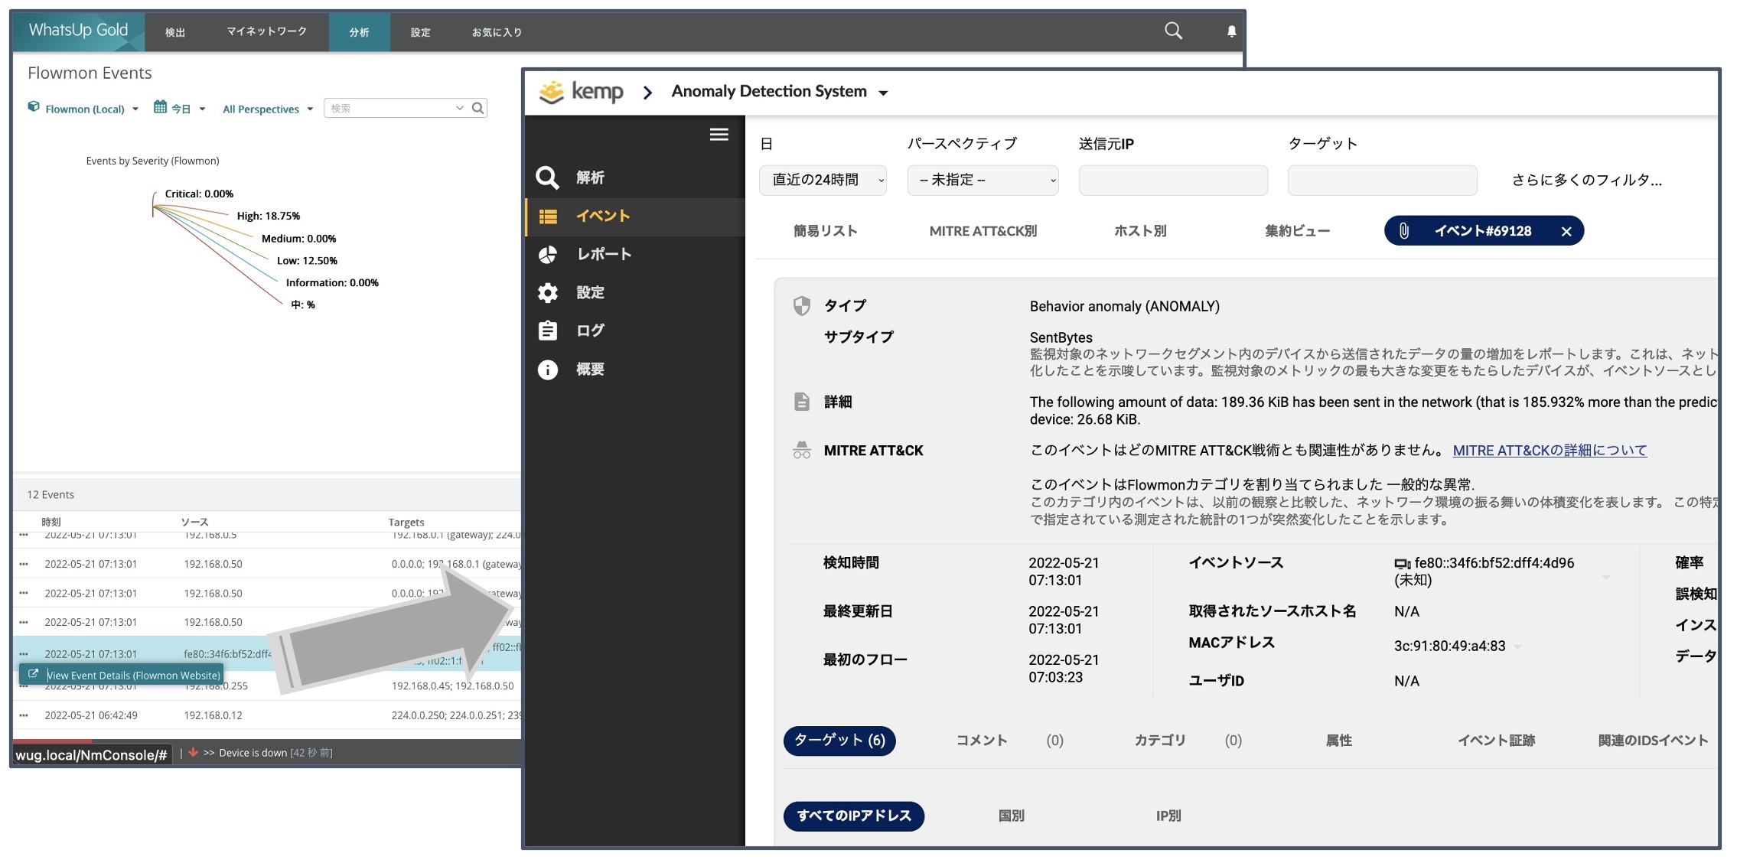Open 概要 info icon in sidebar

click(548, 370)
